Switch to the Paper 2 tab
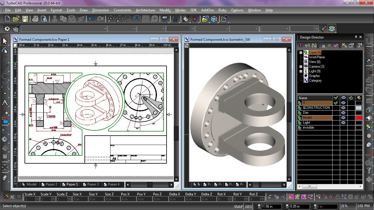The width and height of the screenshot is (374, 210). coord(50,184)
